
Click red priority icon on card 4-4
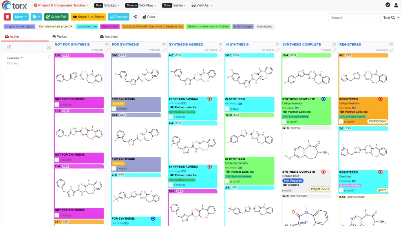coord(210,166)
